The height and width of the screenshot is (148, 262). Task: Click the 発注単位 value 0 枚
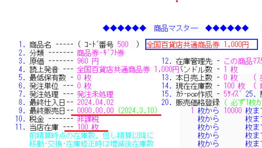84,86
